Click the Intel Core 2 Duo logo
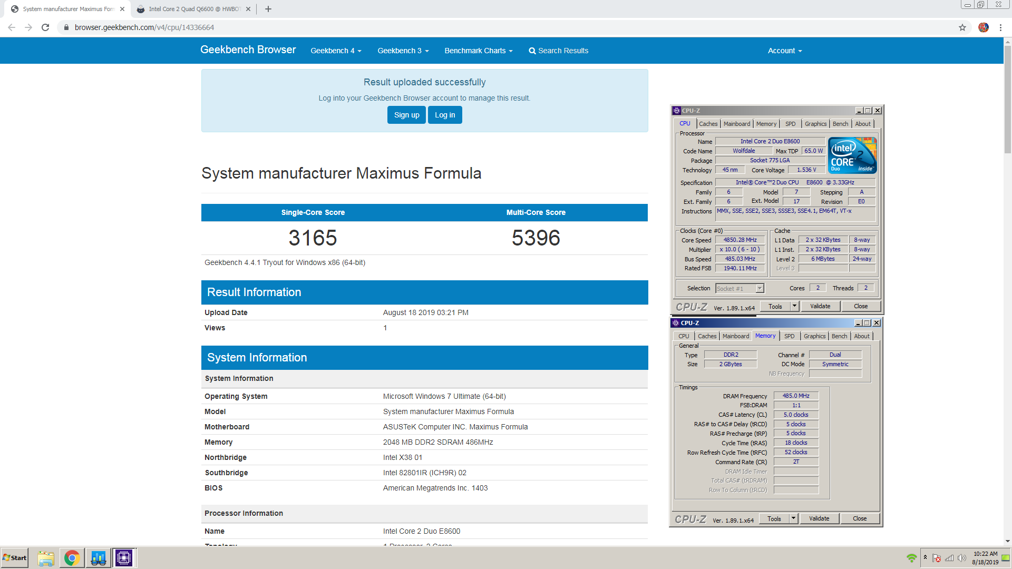The width and height of the screenshot is (1012, 569). (x=852, y=155)
